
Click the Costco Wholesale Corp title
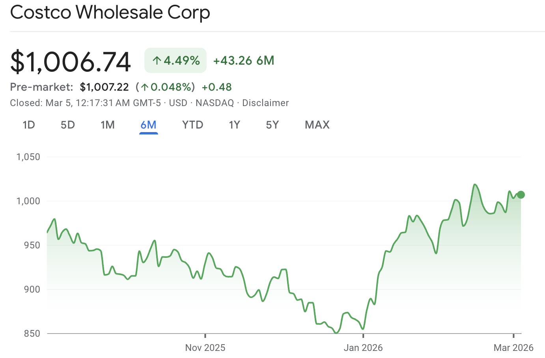(x=110, y=13)
